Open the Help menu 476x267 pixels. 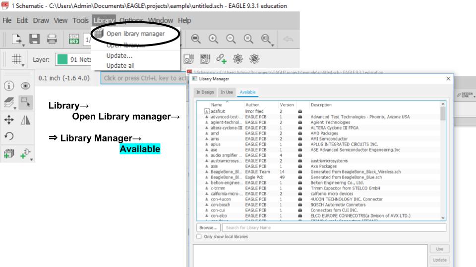[x=184, y=21]
